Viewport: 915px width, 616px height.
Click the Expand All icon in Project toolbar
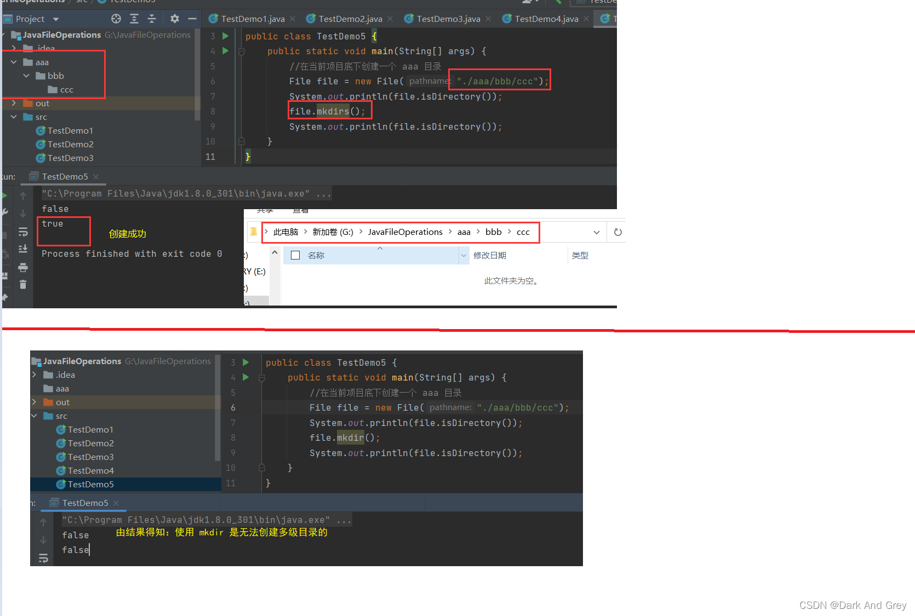pos(134,19)
